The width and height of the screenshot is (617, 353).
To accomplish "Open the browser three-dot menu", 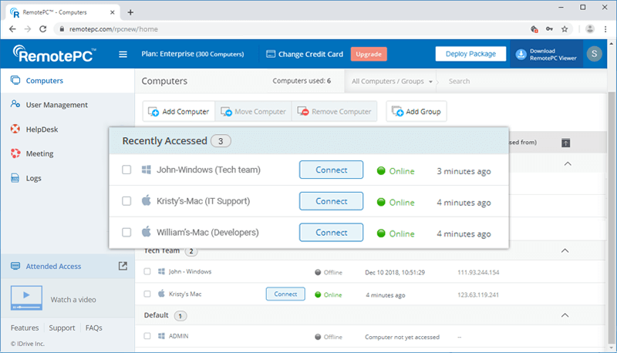I will [x=605, y=29].
